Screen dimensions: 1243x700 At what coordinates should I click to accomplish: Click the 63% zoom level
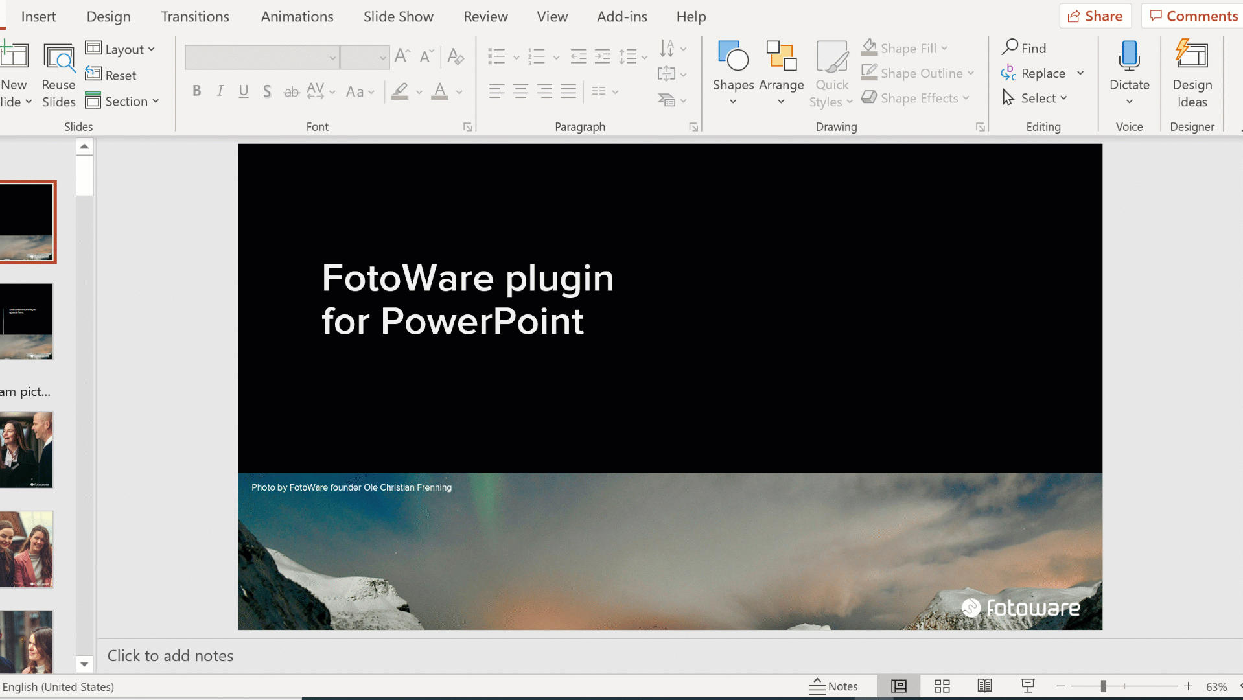click(1216, 686)
